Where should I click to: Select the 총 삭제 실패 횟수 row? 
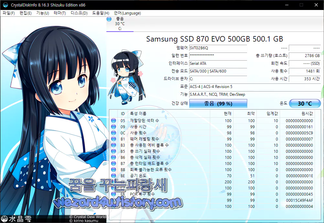(x=212, y=157)
